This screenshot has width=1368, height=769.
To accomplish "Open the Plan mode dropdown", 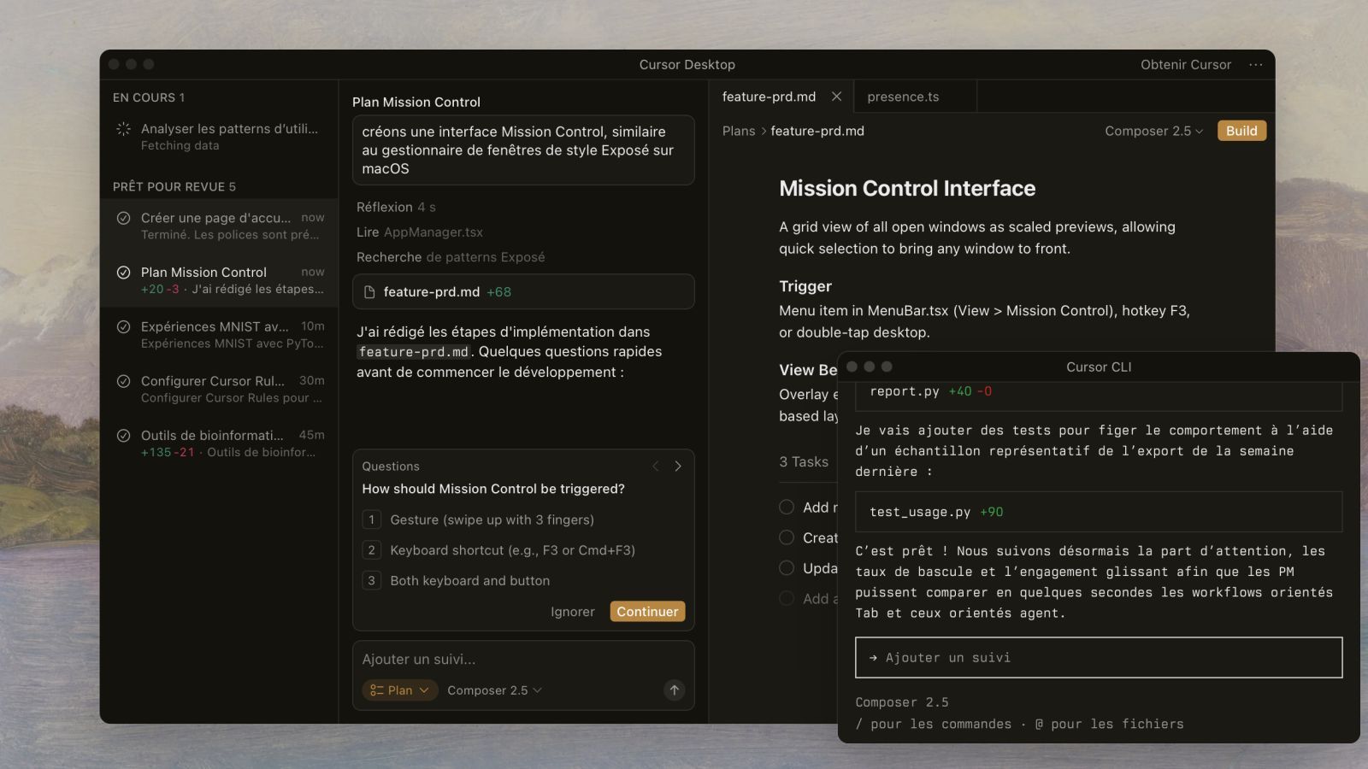I will (x=400, y=690).
